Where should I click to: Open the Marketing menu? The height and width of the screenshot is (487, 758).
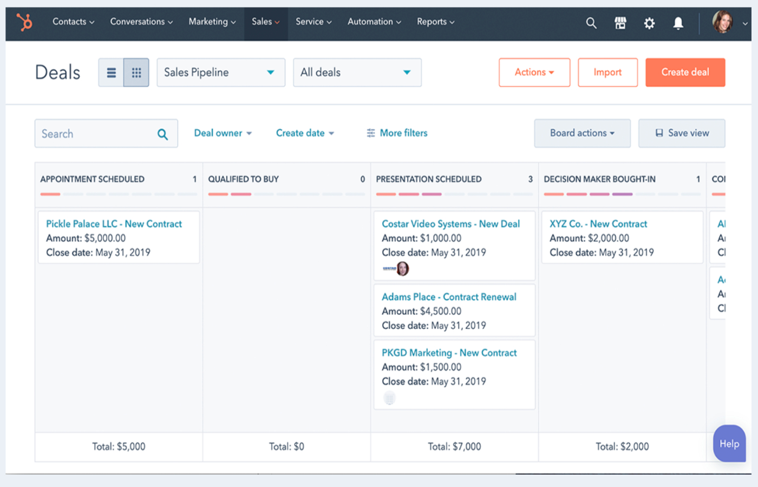pos(212,22)
